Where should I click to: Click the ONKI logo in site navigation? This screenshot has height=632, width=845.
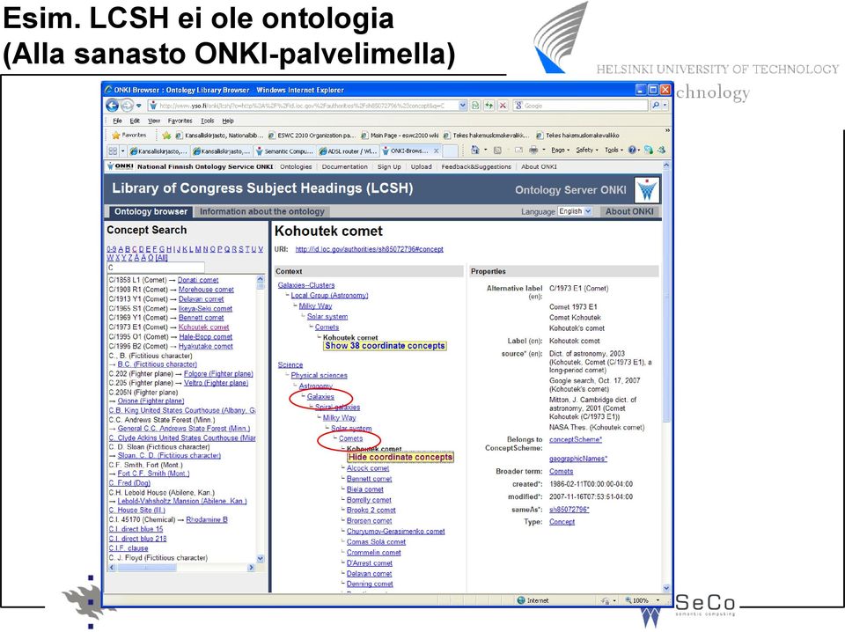121,166
